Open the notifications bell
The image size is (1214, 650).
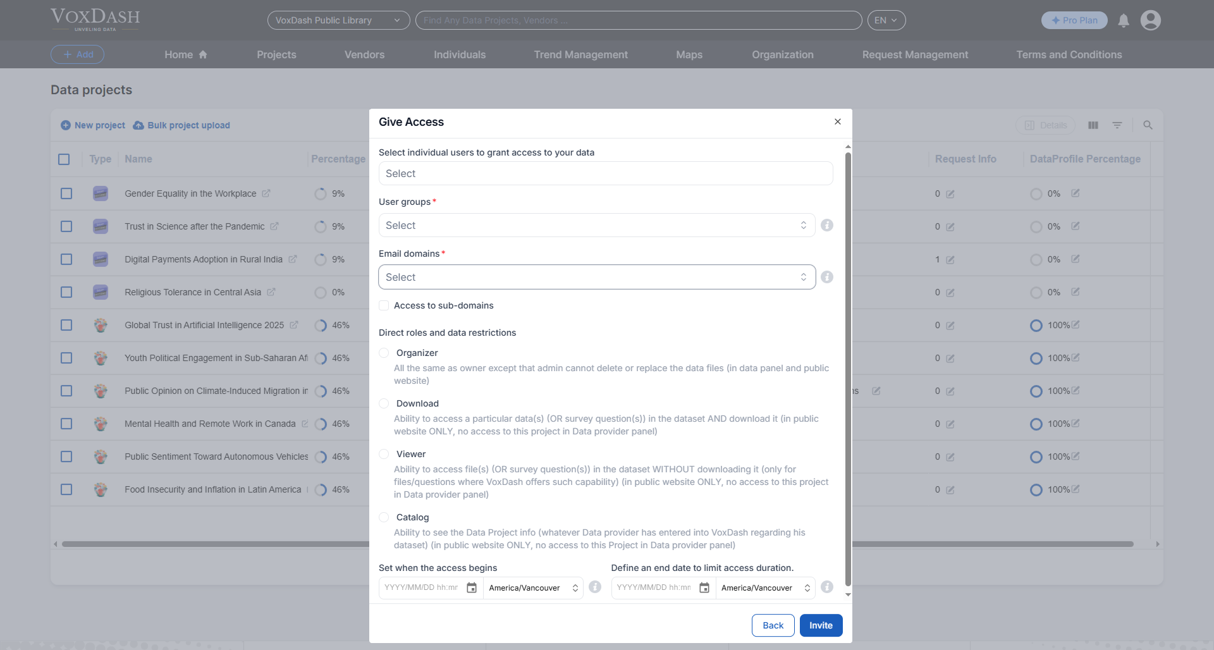(x=1124, y=20)
